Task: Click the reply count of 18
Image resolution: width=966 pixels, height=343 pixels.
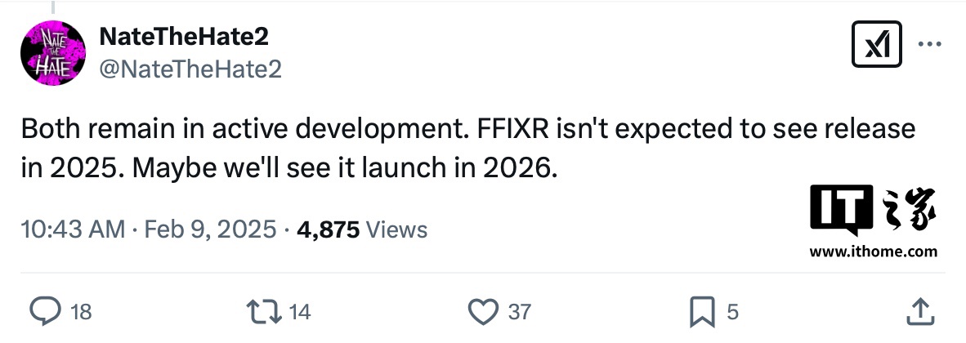Action: [x=81, y=311]
